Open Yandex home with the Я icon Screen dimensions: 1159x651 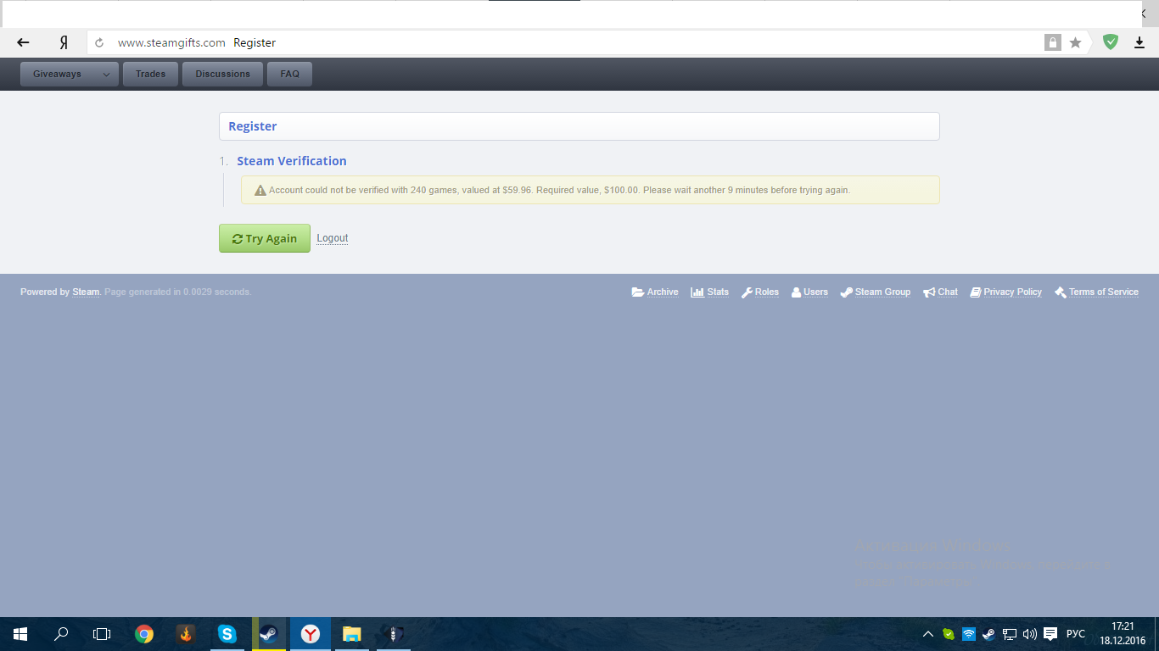(64, 42)
